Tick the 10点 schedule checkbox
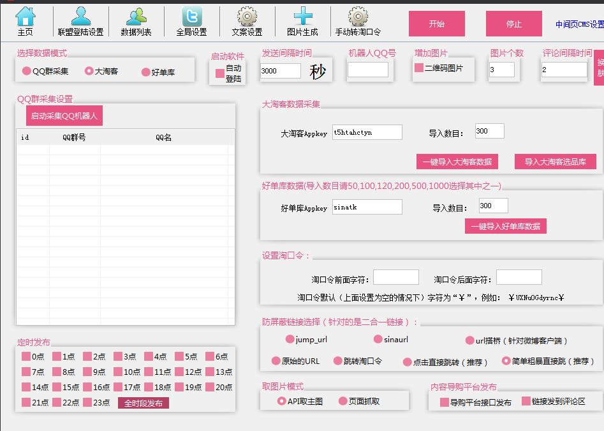Image resolution: width=604 pixels, height=431 pixels. (118, 372)
